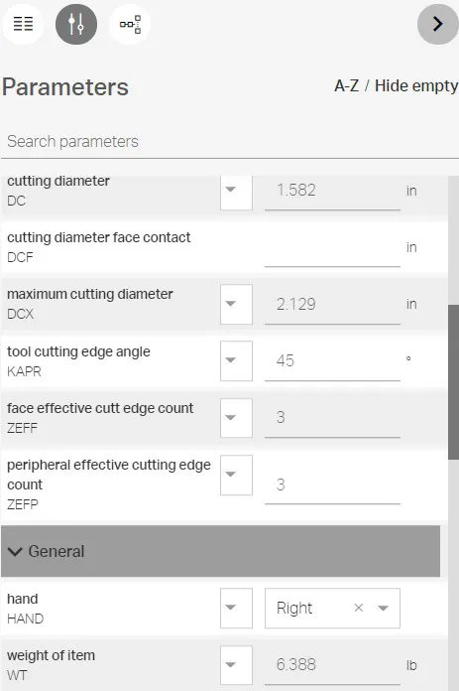Click the cutting diameter face contact field
The width and height of the screenshot is (459, 691).
(332, 247)
